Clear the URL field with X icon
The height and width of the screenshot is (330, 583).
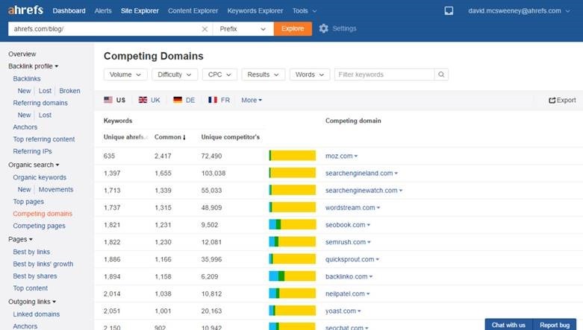point(205,29)
